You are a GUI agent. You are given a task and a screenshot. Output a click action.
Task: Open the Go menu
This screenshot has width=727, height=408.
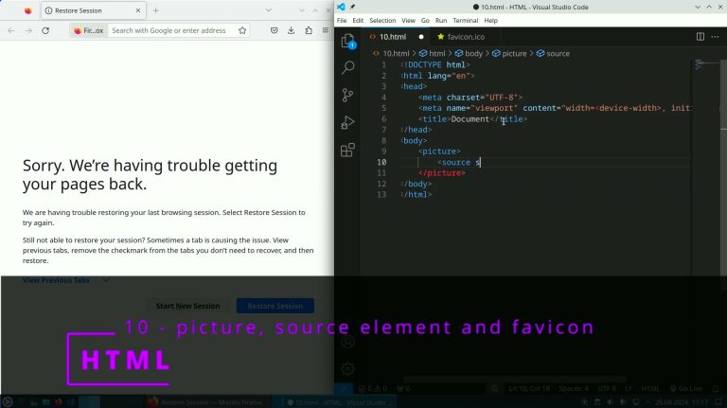(425, 21)
